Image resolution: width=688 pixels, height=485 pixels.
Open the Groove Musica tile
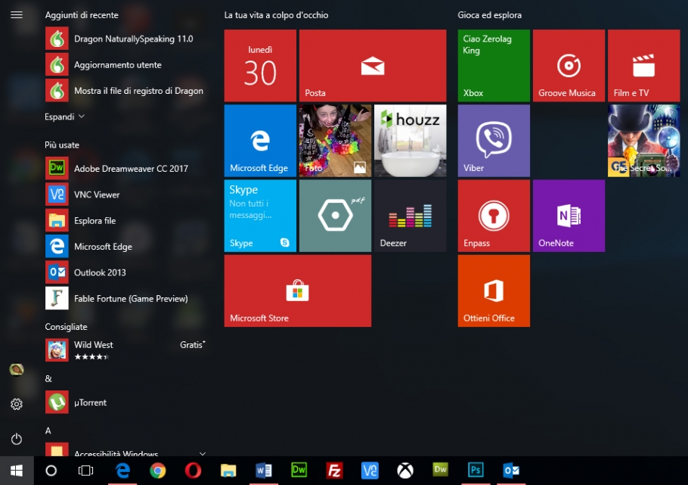[x=568, y=66]
